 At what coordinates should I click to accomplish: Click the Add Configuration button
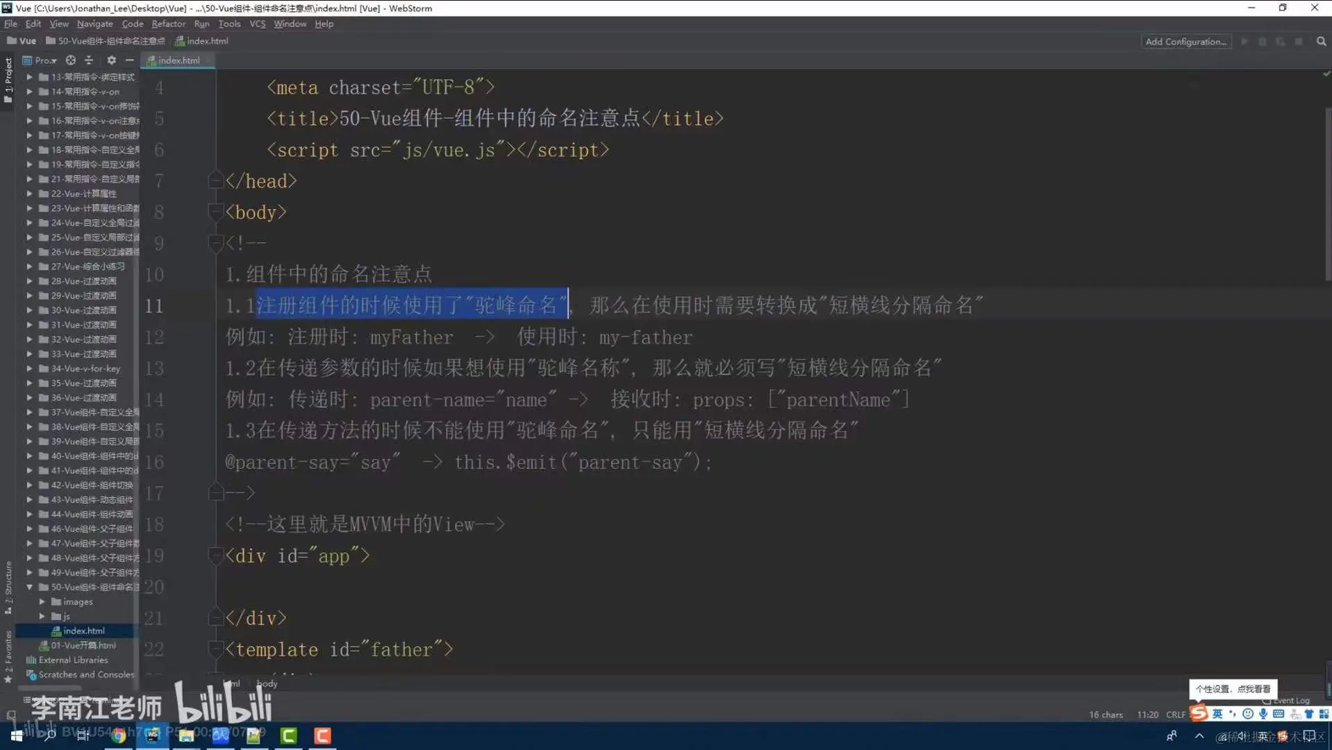(x=1185, y=42)
